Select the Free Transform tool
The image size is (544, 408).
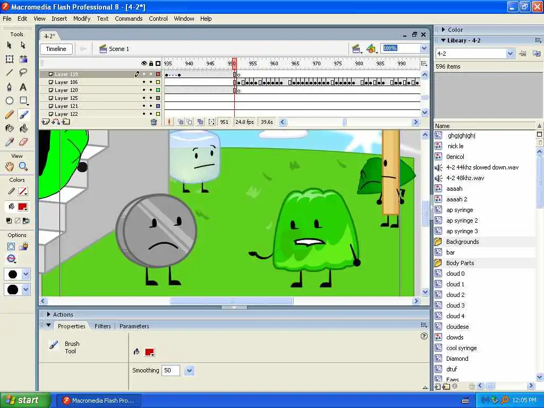(x=10, y=59)
